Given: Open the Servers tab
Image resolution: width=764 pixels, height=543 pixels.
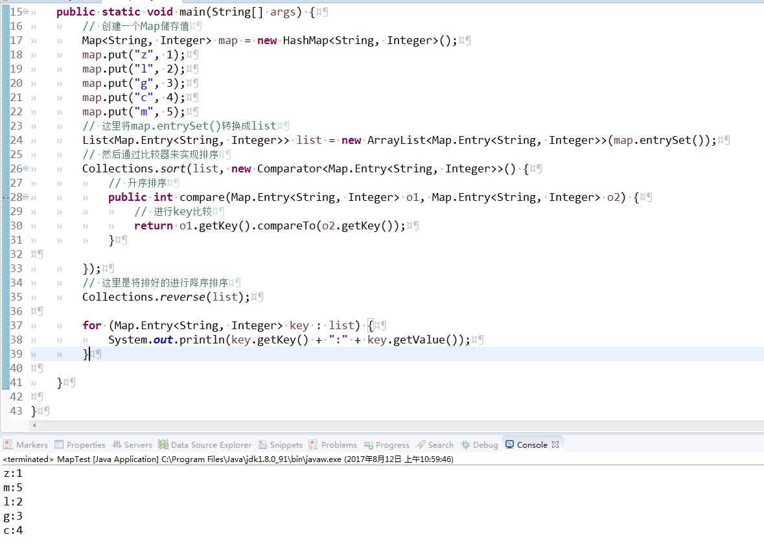Looking at the screenshot, I should click(x=133, y=445).
